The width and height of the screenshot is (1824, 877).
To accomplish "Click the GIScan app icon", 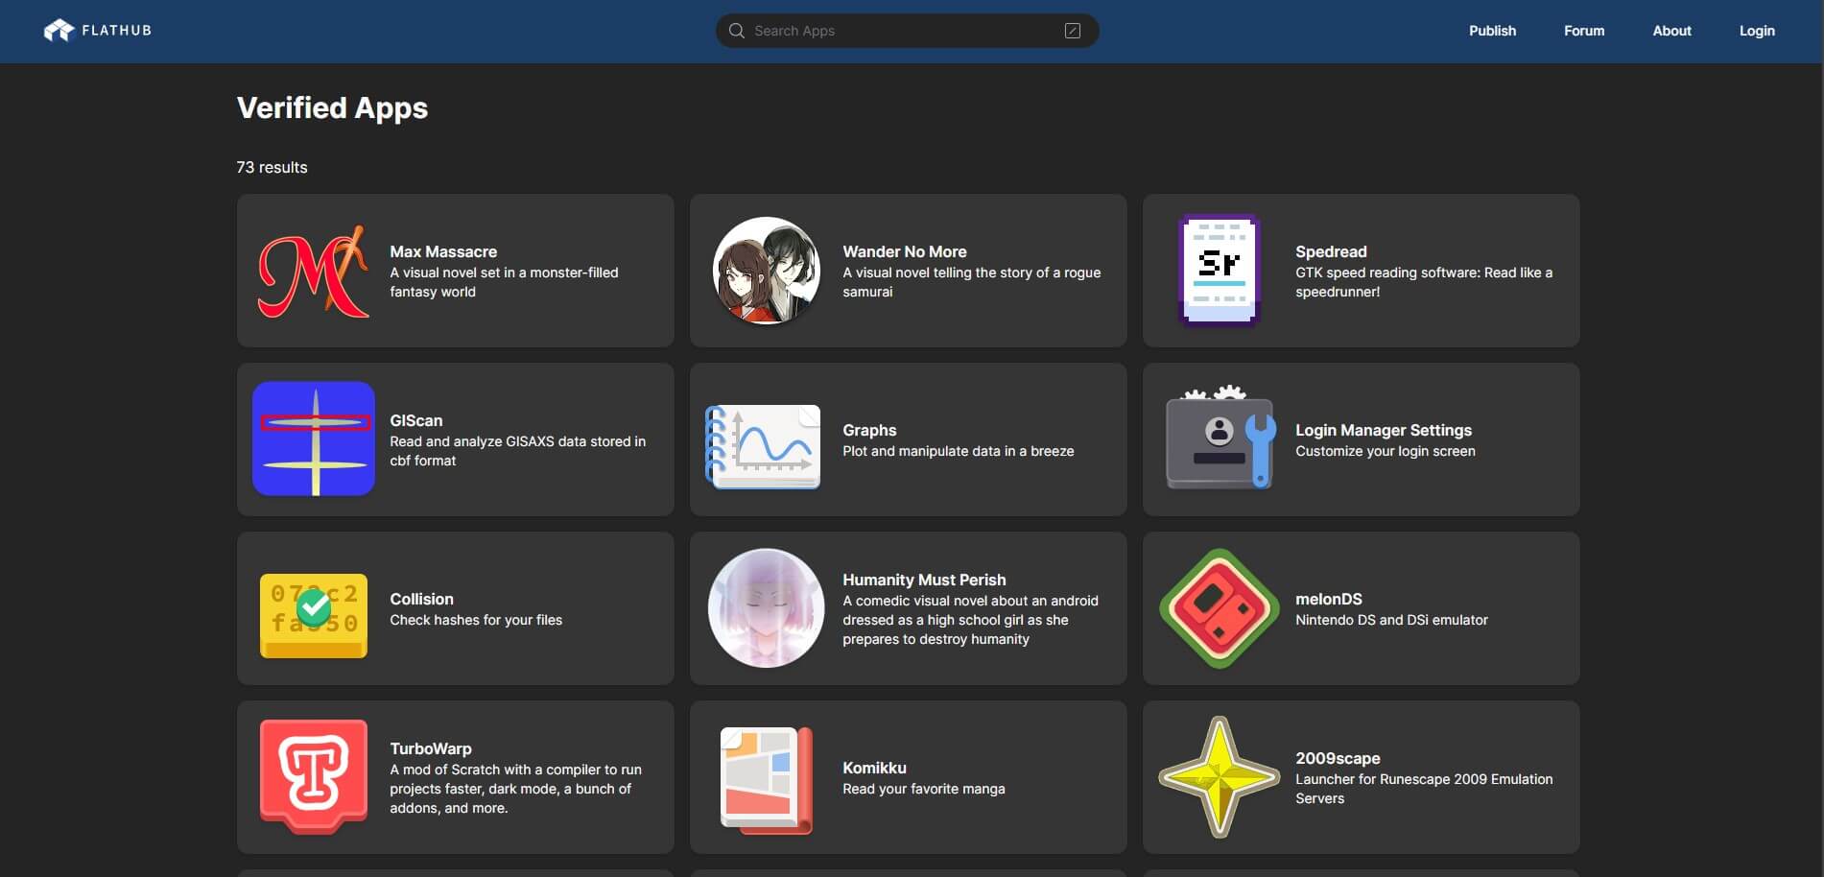I will point(313,438).
